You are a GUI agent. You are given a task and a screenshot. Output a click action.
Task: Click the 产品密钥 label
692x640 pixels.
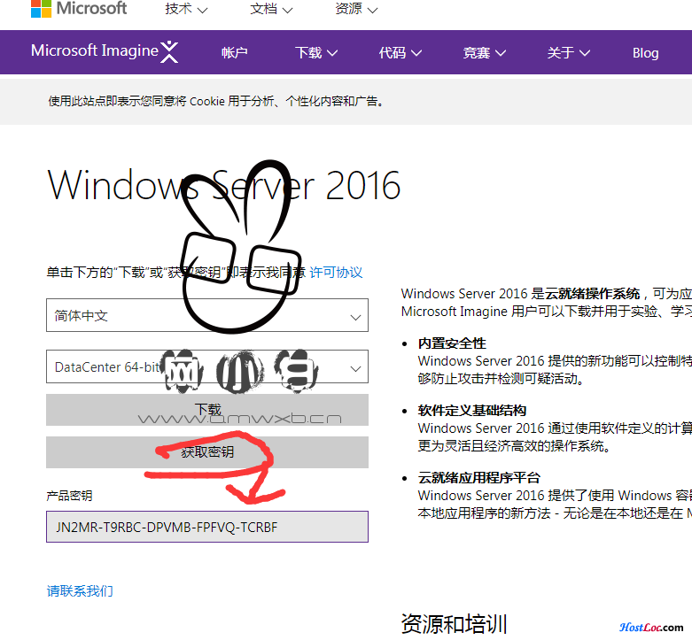(69, 496)
